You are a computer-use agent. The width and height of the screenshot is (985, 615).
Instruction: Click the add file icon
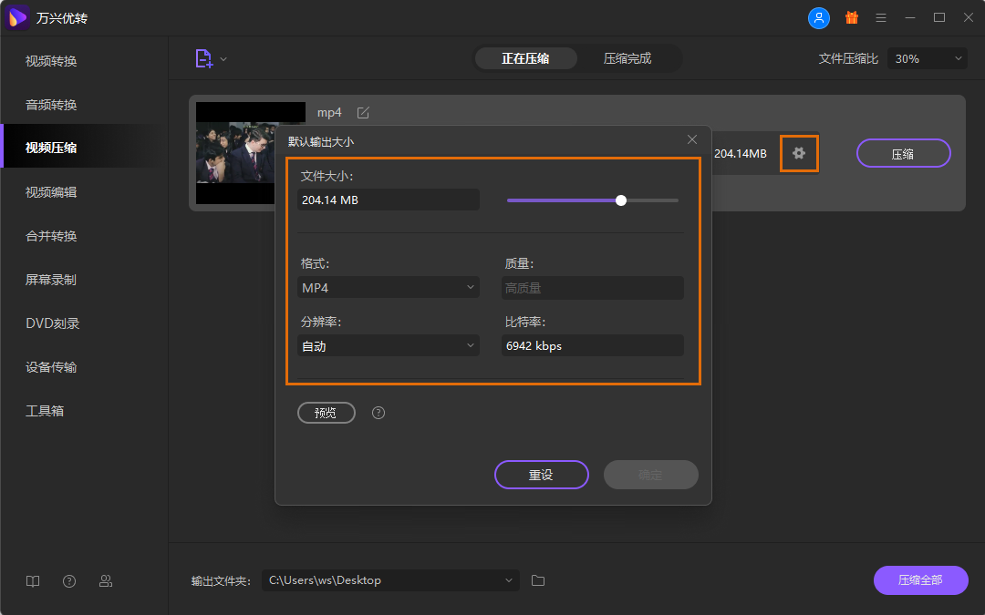203,59
